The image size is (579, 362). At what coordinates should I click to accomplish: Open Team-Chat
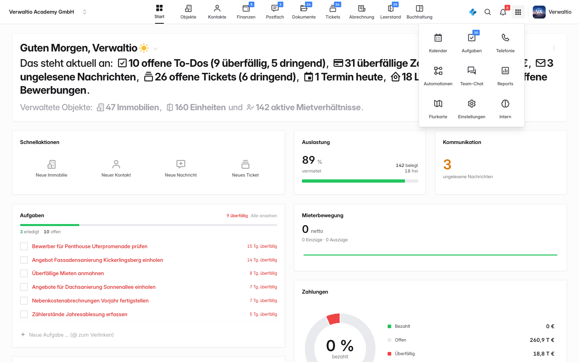tap(472, 76)
